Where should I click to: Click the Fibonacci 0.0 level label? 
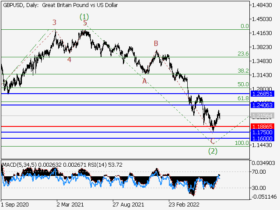(x=245, y=26)
